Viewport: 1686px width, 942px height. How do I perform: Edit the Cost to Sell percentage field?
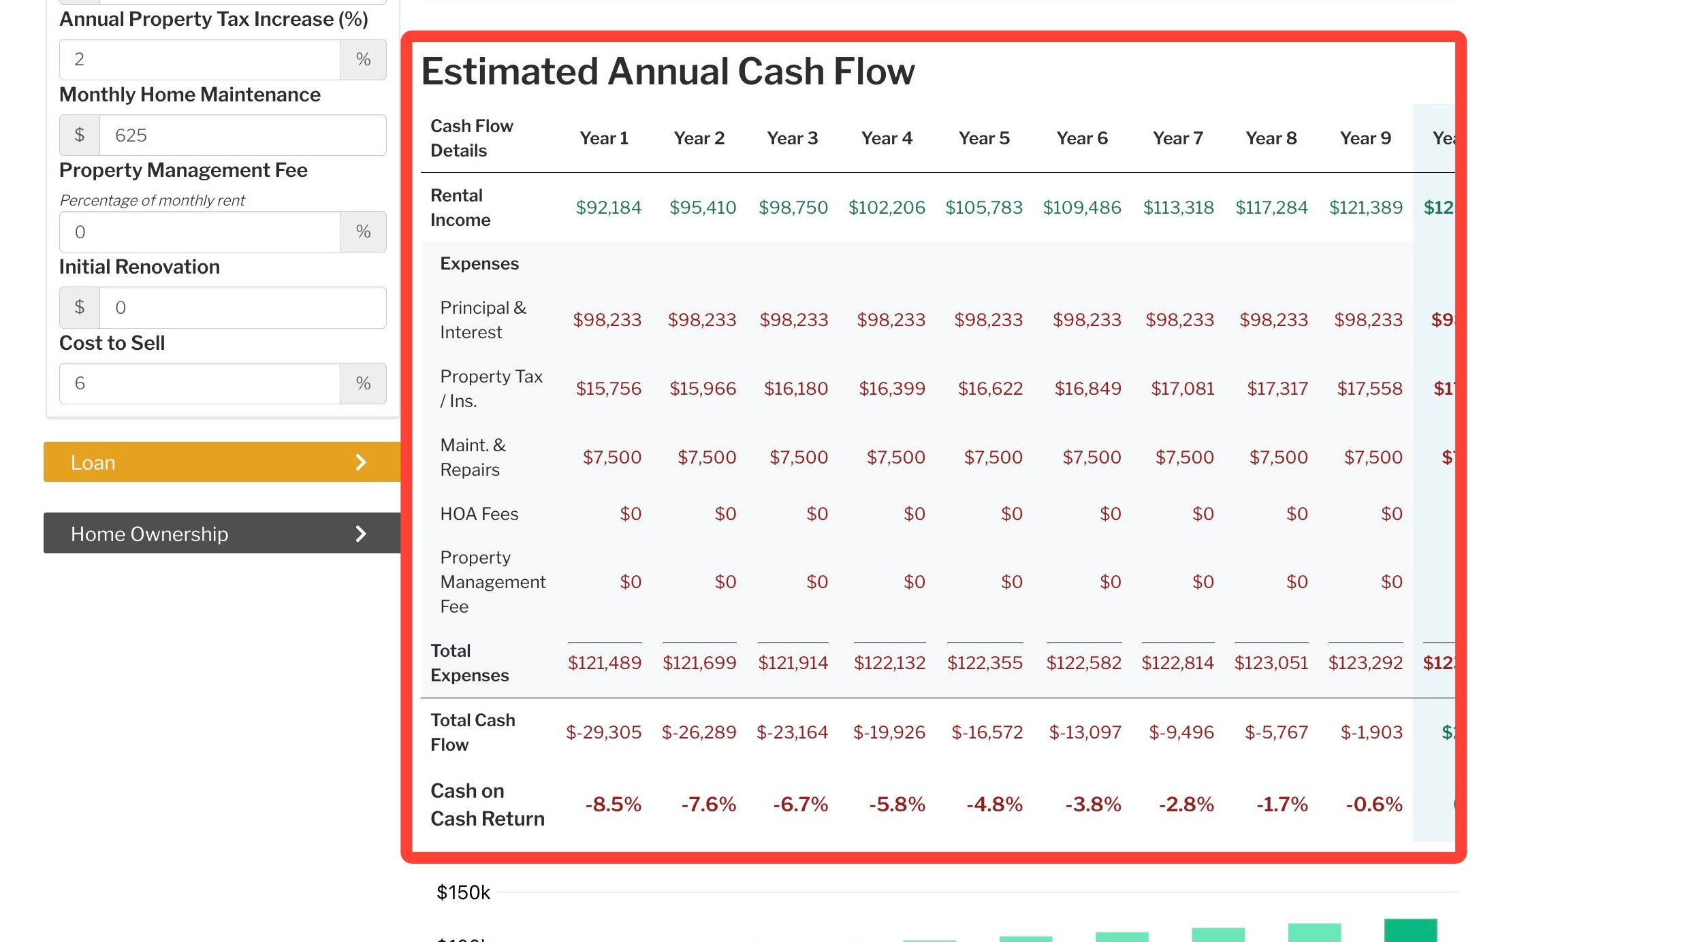pyautogui.click(x=200, y=383)
